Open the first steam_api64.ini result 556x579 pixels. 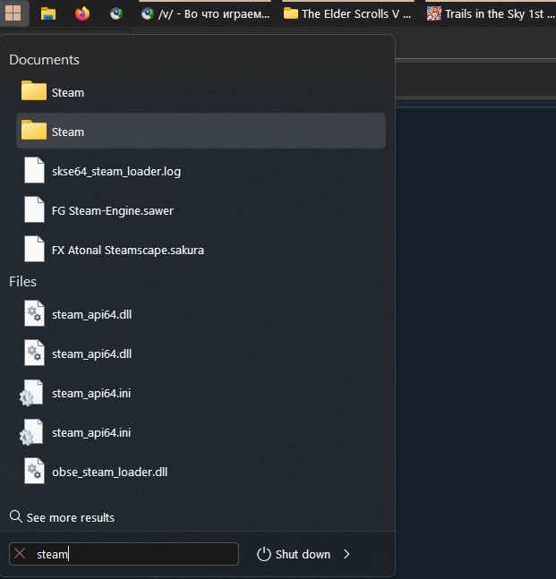pyautogui.click(x=201, y=393)
